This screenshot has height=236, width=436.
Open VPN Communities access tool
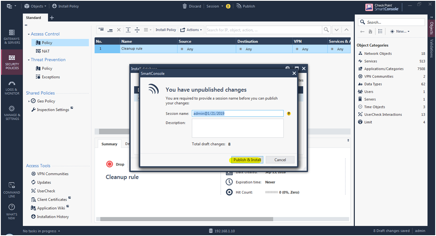click(50, 174)
